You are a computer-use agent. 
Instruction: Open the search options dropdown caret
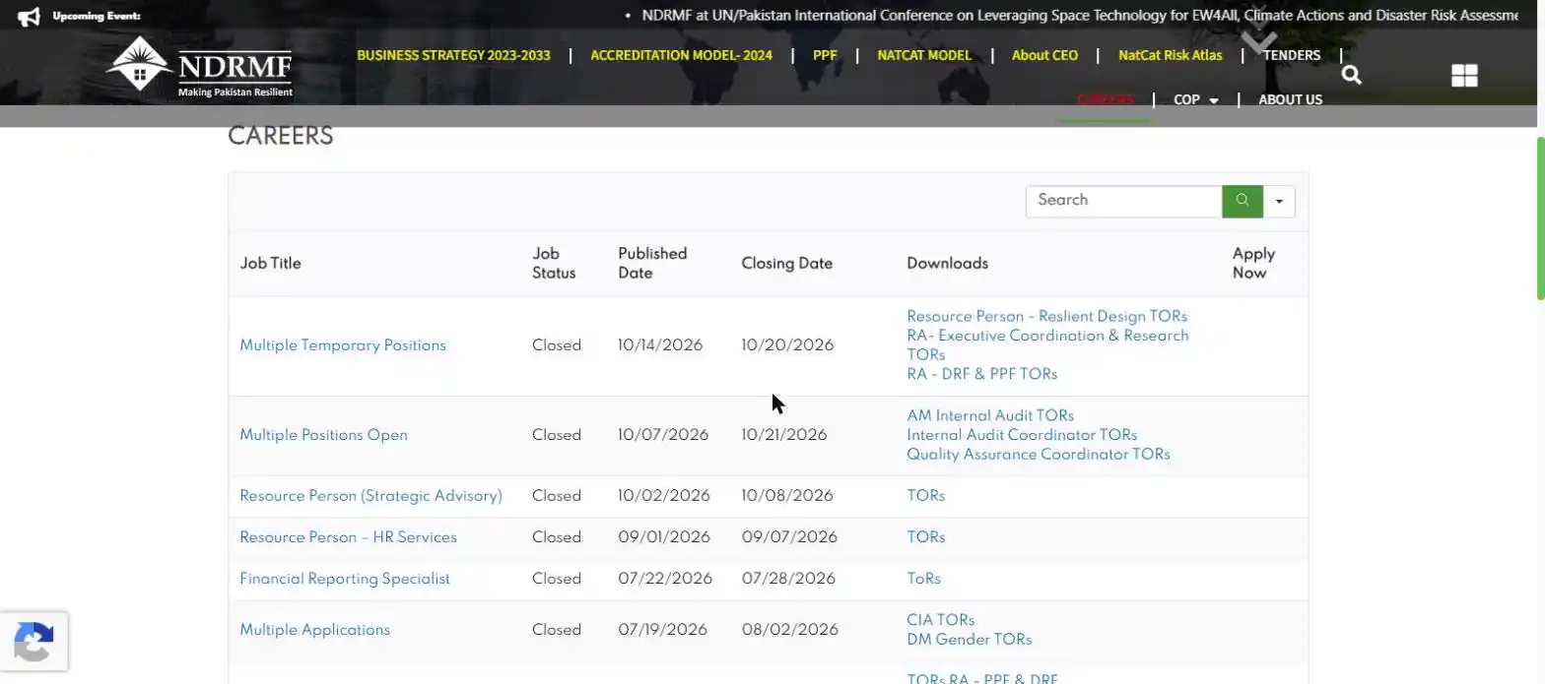[x=1279, y=201]
